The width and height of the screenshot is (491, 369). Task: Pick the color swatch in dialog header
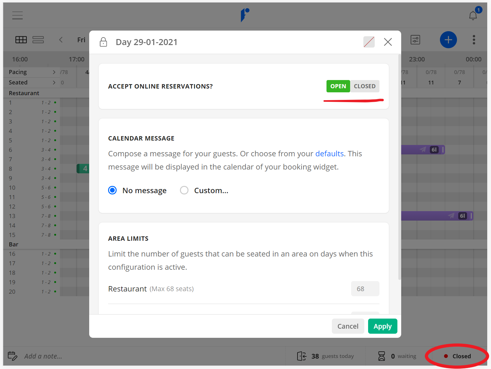369,42
